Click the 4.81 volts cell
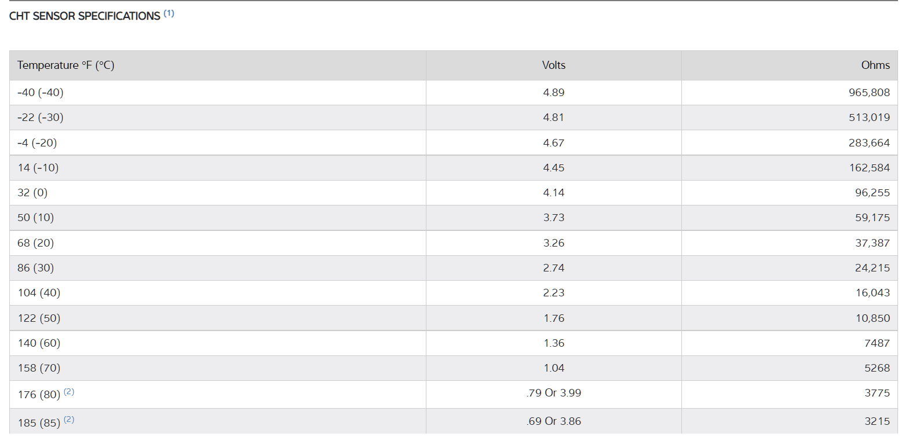This screenshot has height=437, width=905. (x=553, y=117)
